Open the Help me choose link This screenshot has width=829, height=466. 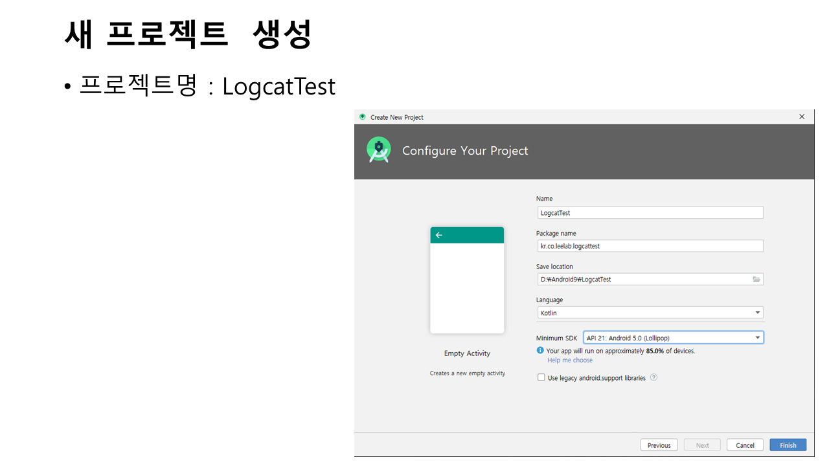point(570,361)
